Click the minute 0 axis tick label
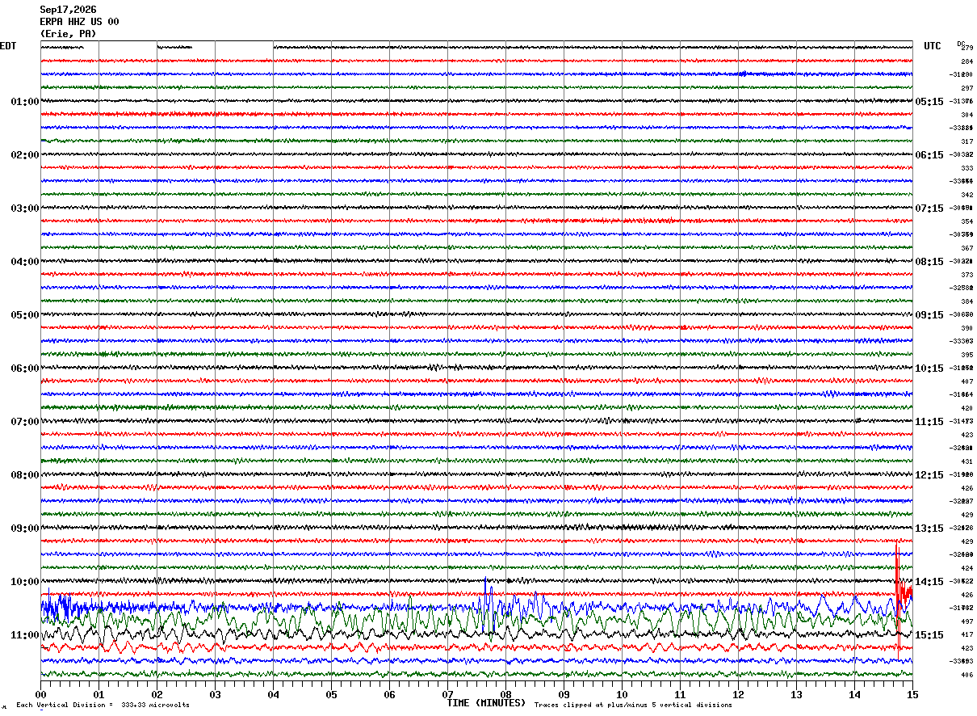Image resolution: width=977 pixels, height=716 pixels. coord(40,694)
